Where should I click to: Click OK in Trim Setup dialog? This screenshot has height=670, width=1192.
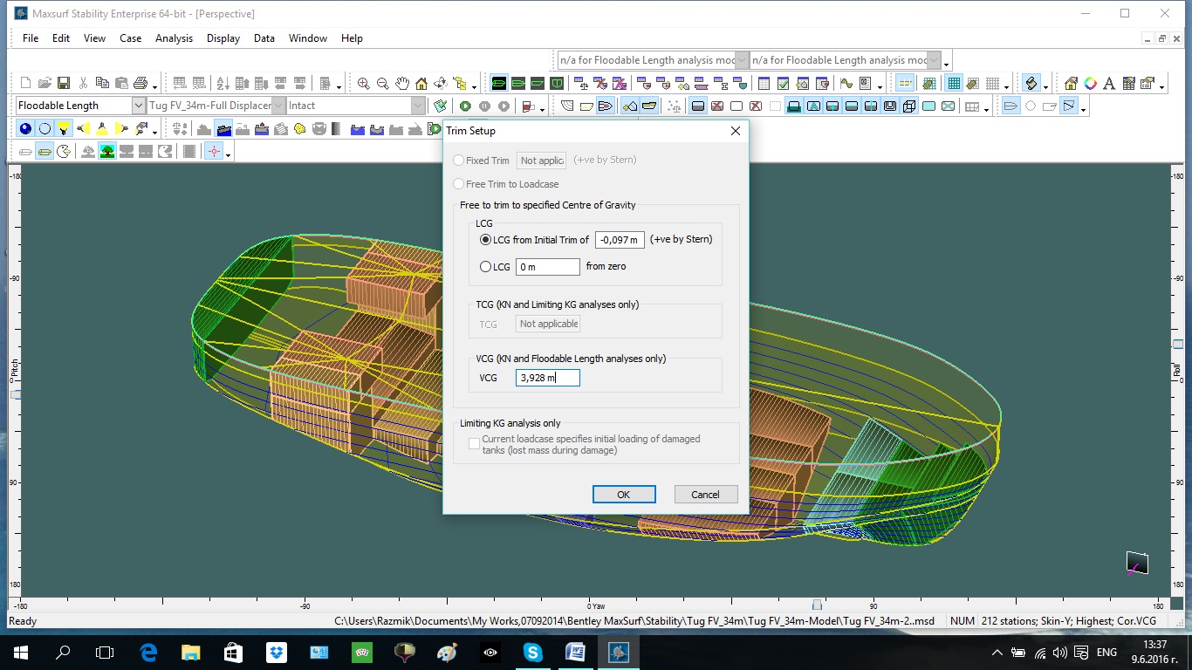pyautogui.click(x=623, y=495)
